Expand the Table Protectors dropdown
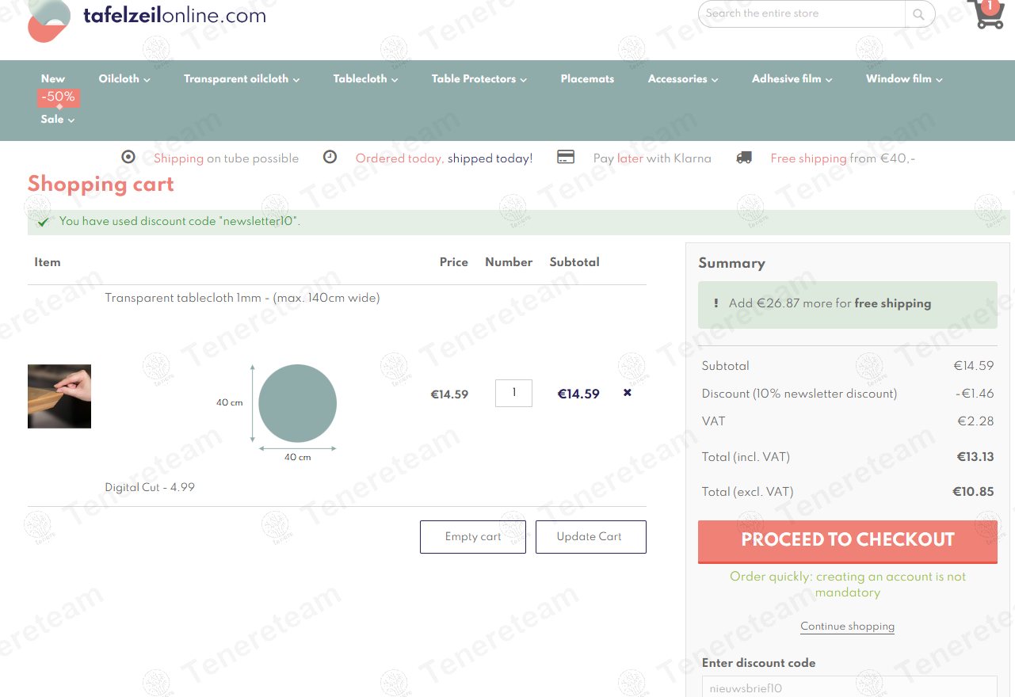Screen dimensions: 1015x697 479,78
